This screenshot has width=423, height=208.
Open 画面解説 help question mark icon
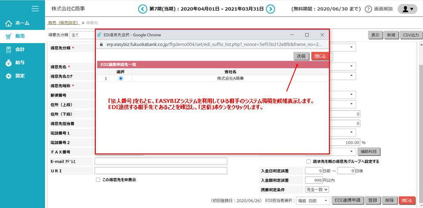point(368,9)
